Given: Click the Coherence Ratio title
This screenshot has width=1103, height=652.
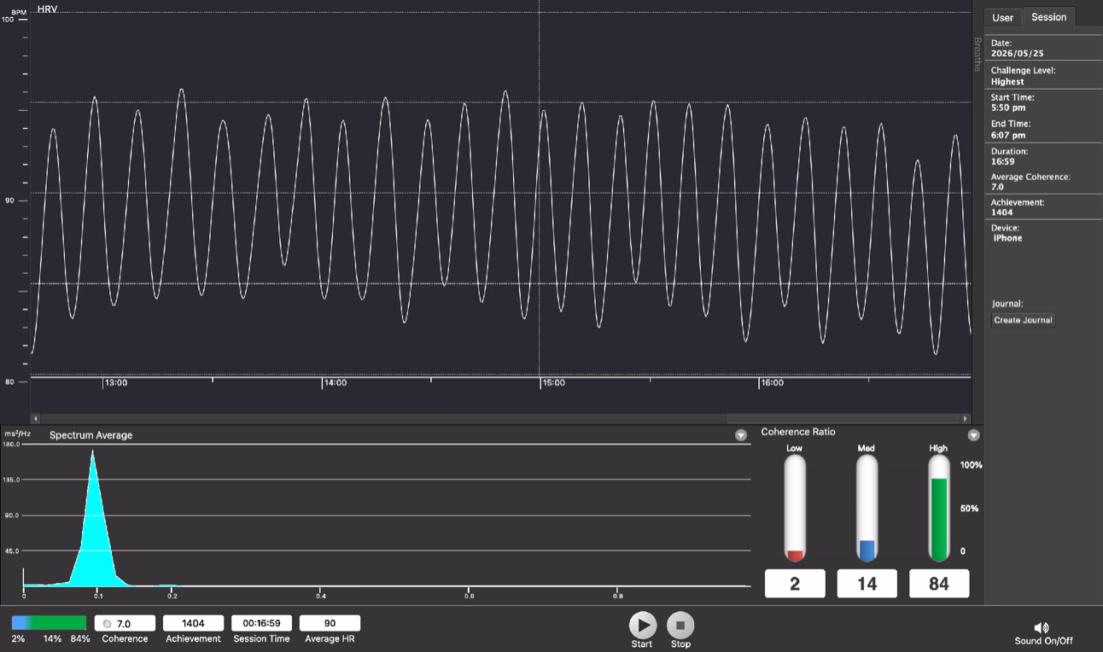Looking at the screenshot, I should tap(798, 432).
